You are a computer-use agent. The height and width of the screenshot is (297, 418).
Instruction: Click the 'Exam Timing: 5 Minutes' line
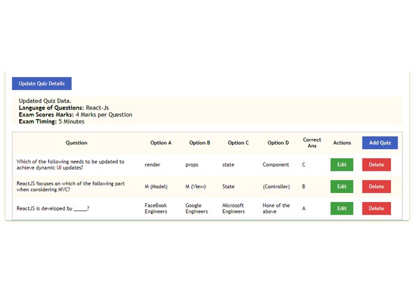(x=52, y=121)
